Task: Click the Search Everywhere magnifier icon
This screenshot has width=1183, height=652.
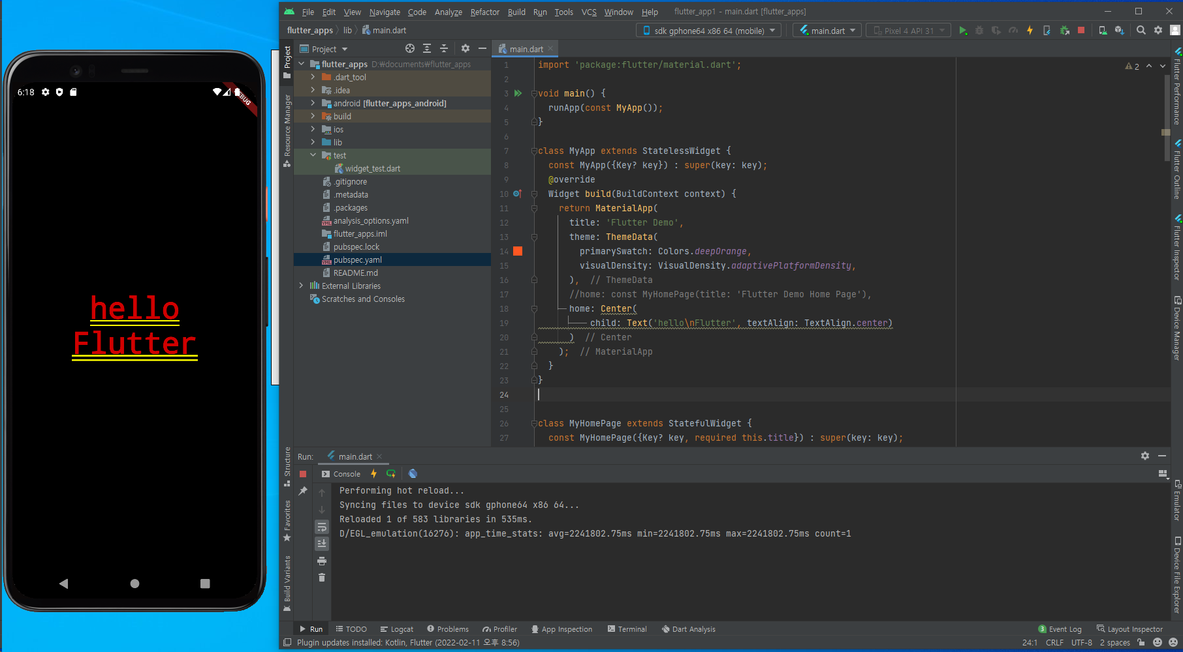Action: point(1141,31)
